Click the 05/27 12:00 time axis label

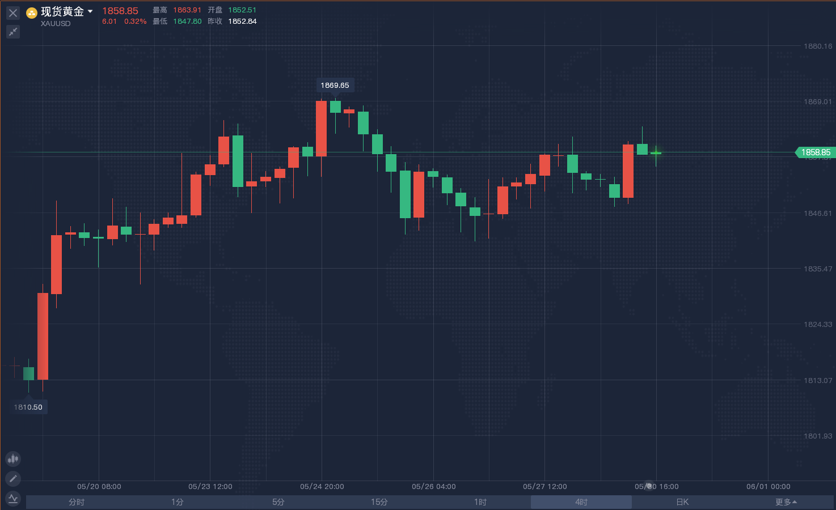[545, 487]
